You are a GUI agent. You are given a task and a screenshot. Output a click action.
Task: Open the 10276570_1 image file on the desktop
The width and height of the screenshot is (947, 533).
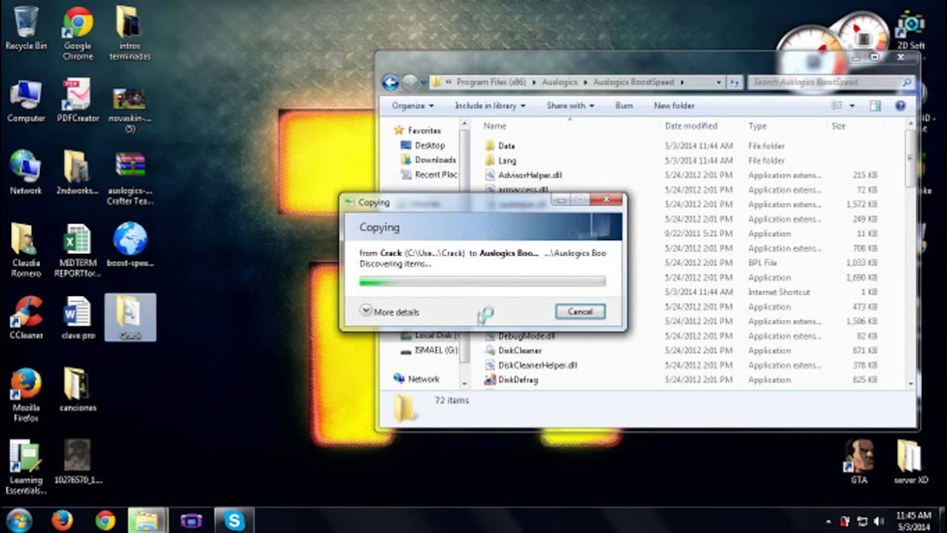78,462
